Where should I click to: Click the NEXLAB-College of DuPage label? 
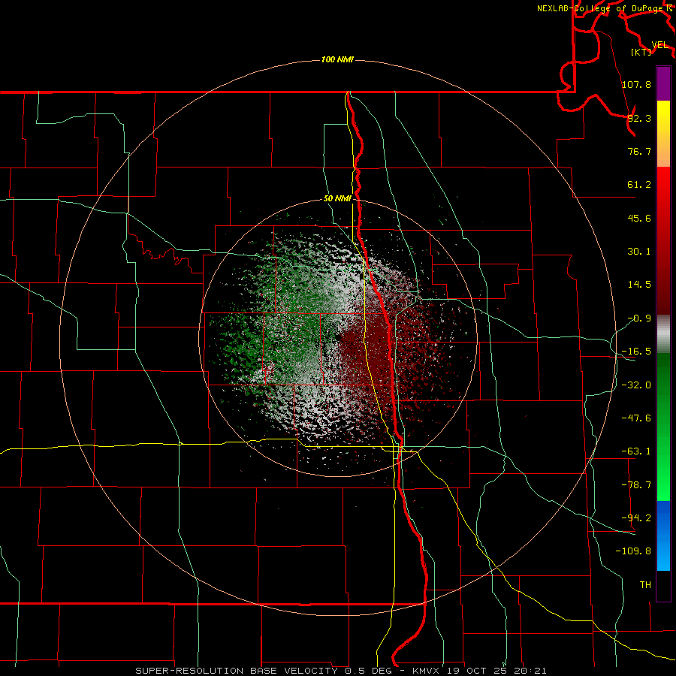click(x=602, y=8)
